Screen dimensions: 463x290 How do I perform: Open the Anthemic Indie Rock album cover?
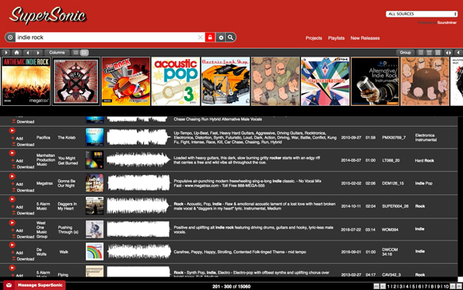[26, 81]
